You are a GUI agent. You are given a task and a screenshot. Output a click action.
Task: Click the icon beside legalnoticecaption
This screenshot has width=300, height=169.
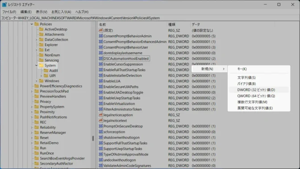pos(100,115)
